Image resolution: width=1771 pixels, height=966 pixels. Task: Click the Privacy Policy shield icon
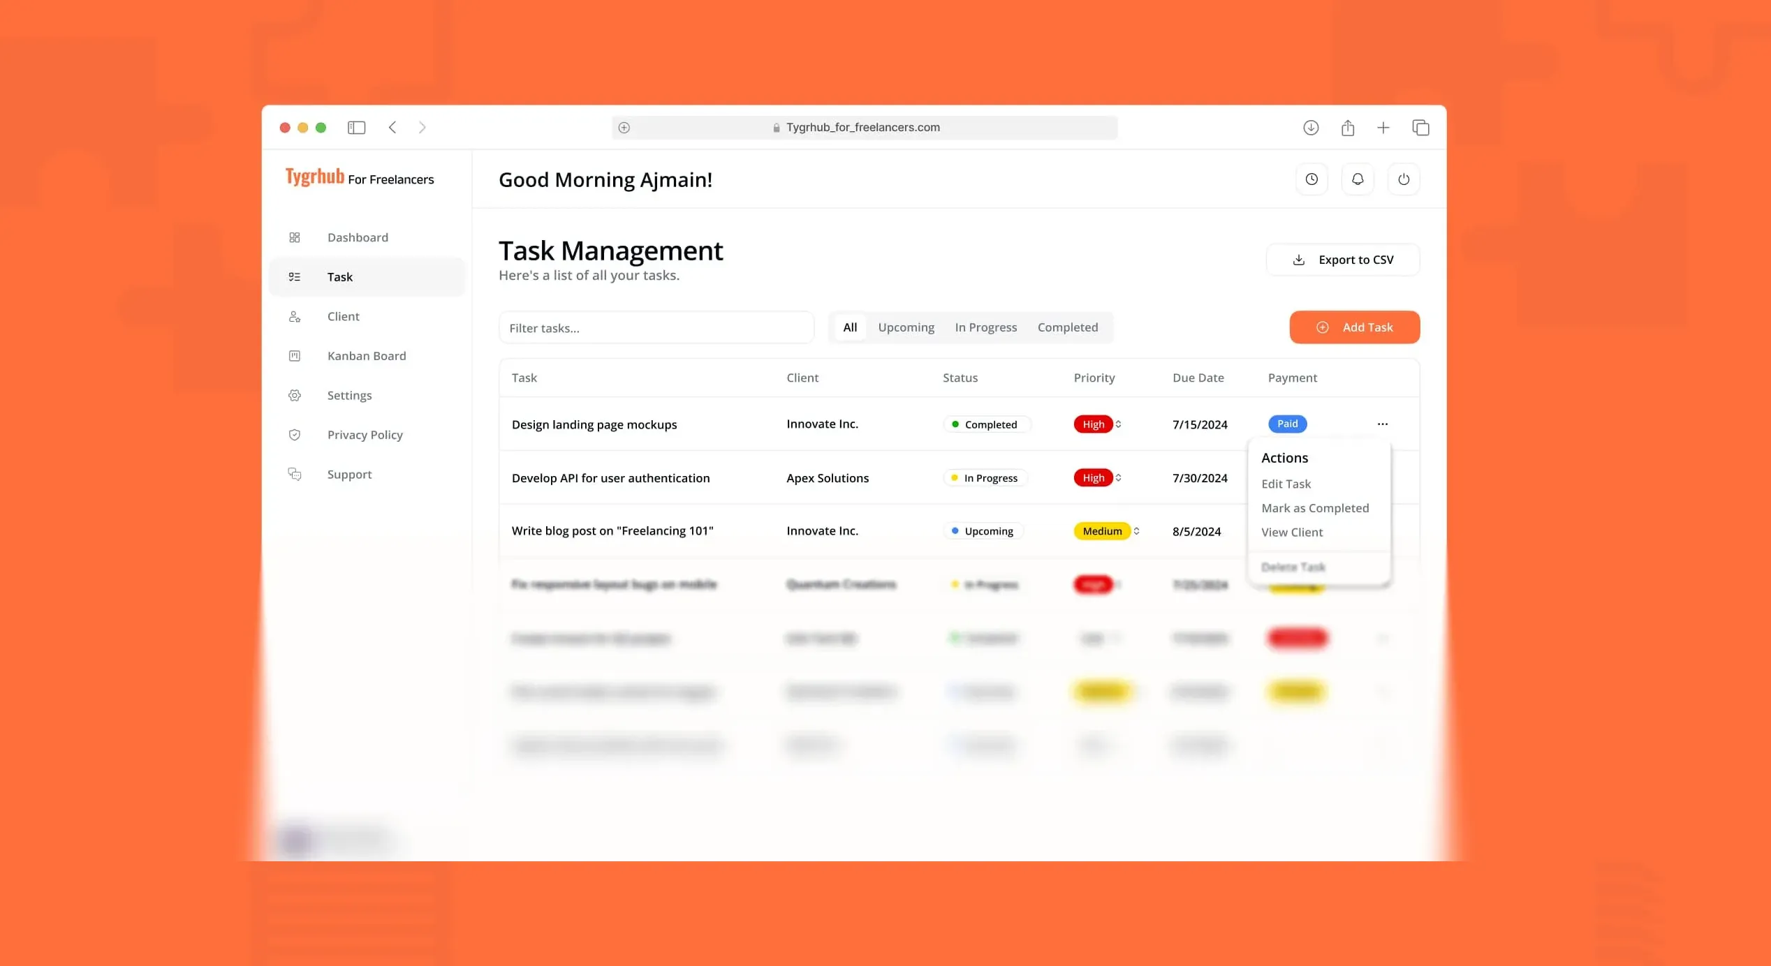(x=295, y=435)
